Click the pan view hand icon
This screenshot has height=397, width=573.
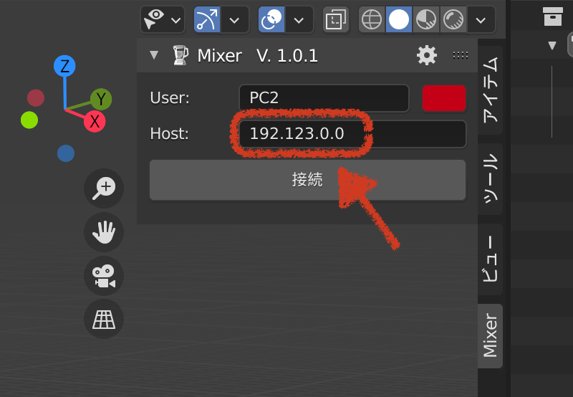[x=104, y=232]
